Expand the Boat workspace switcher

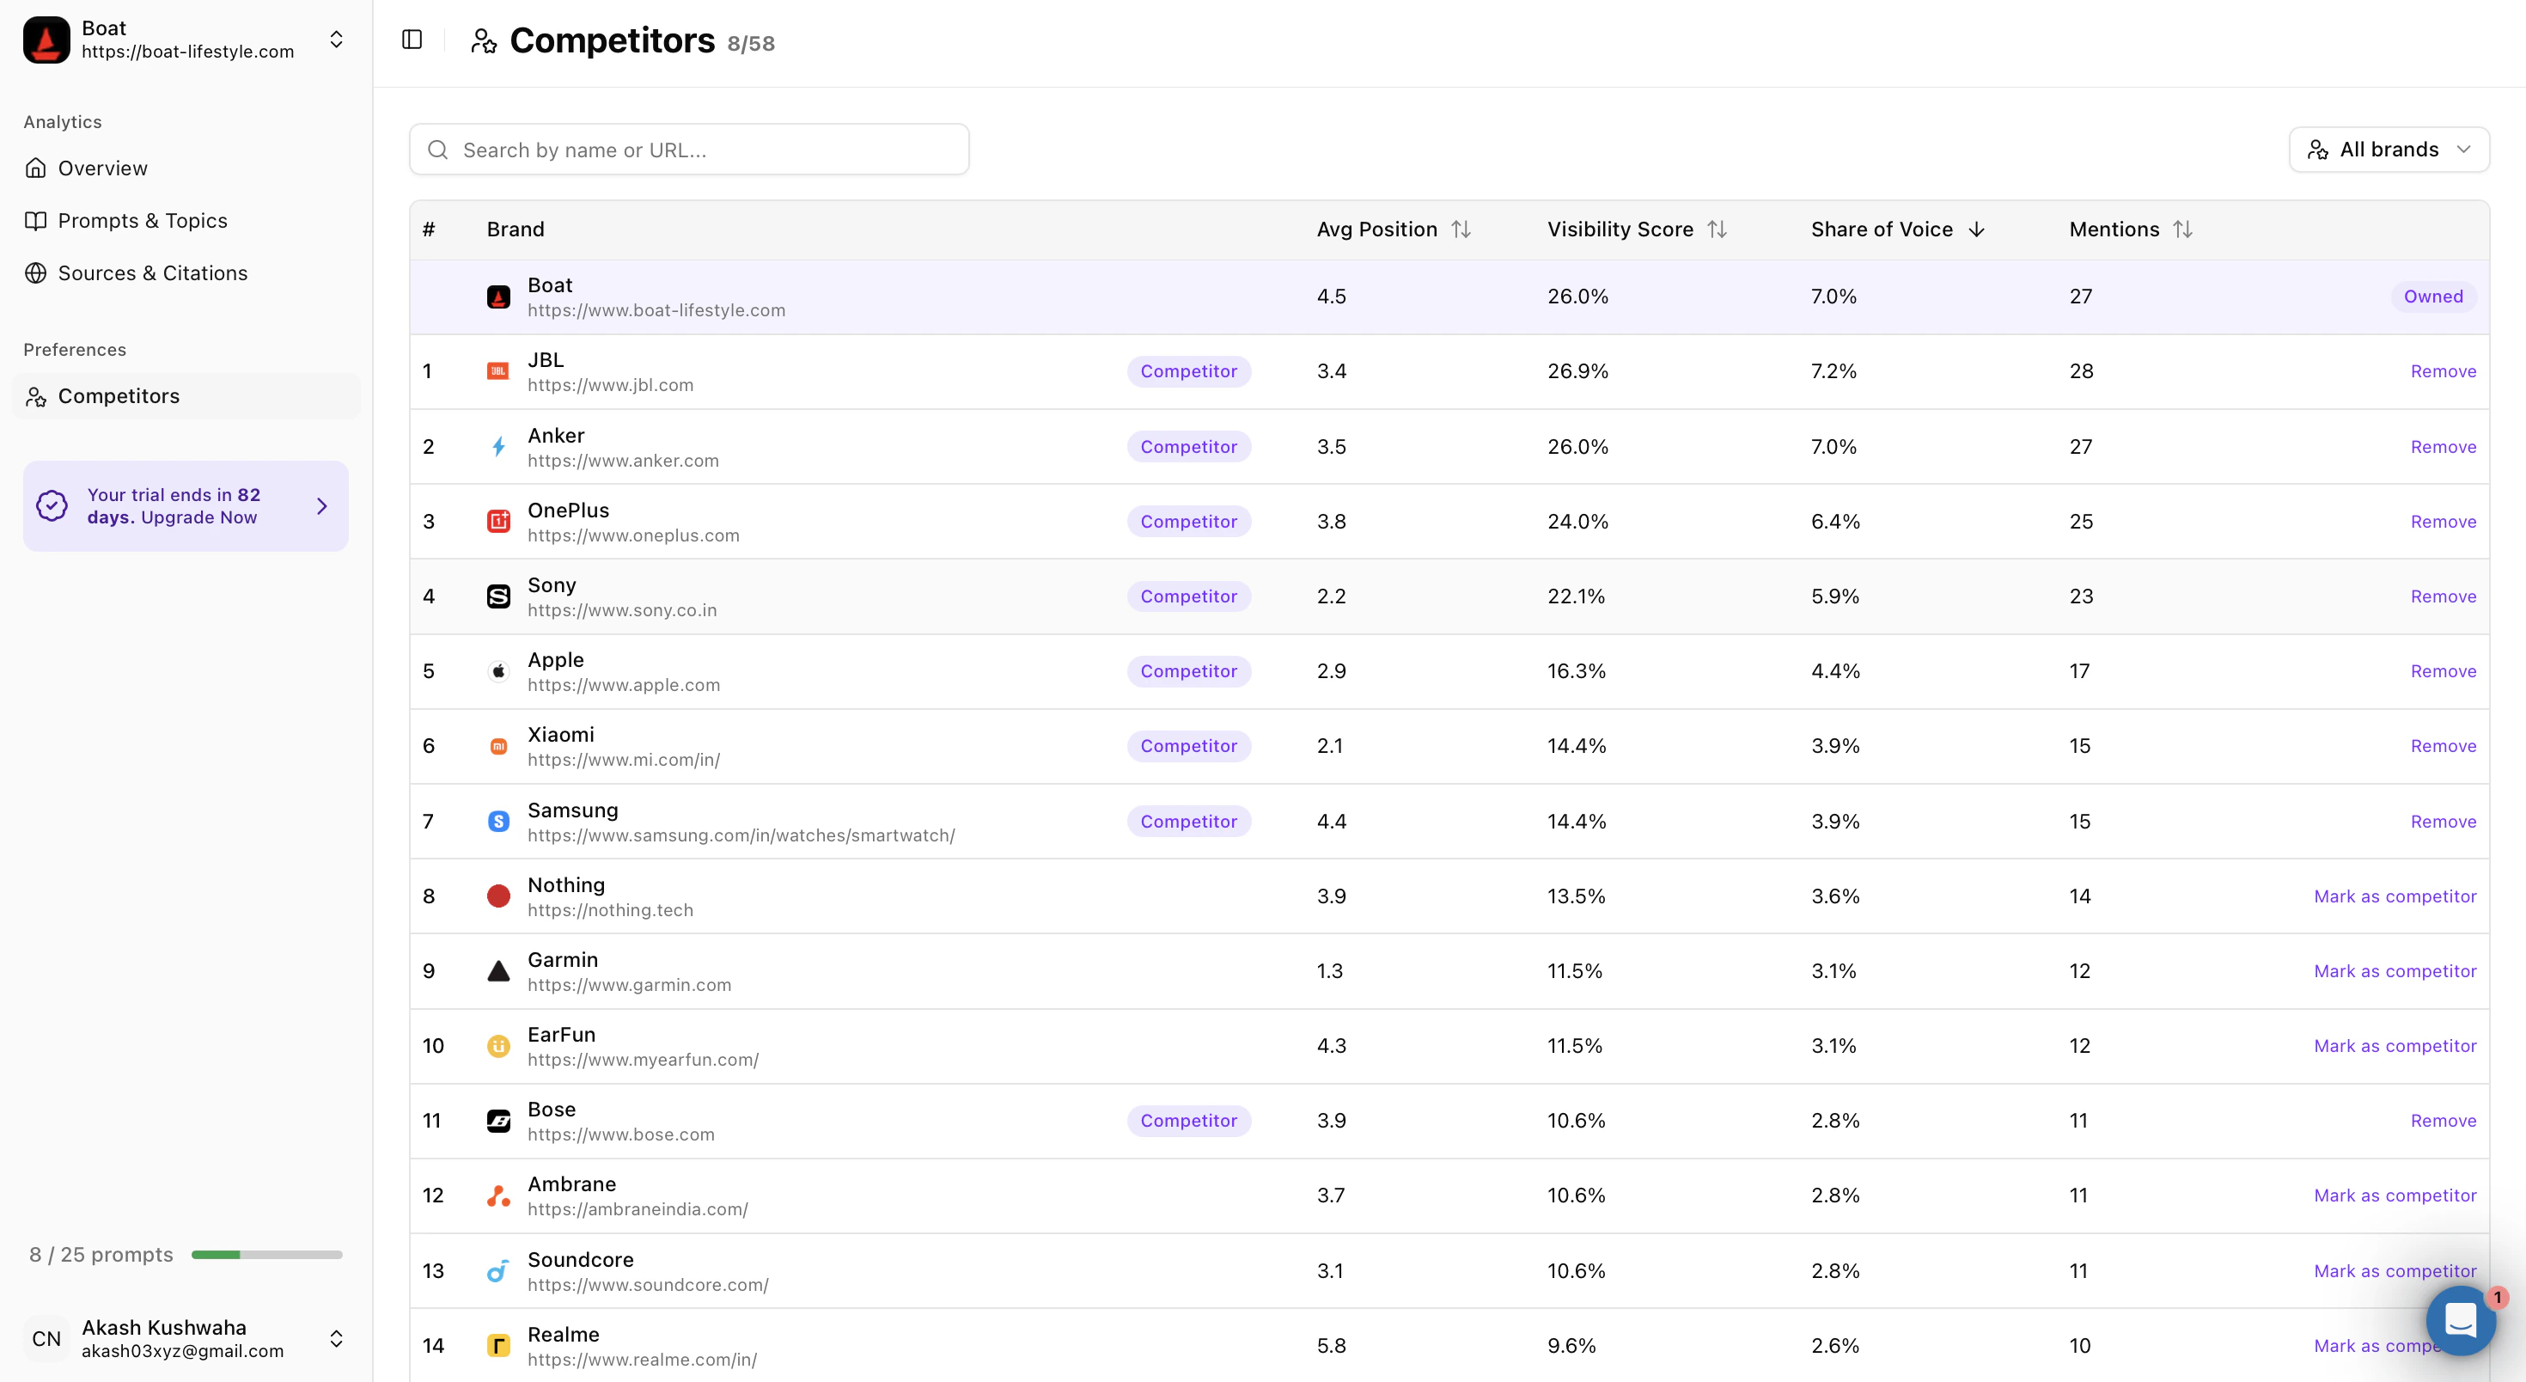336,40
